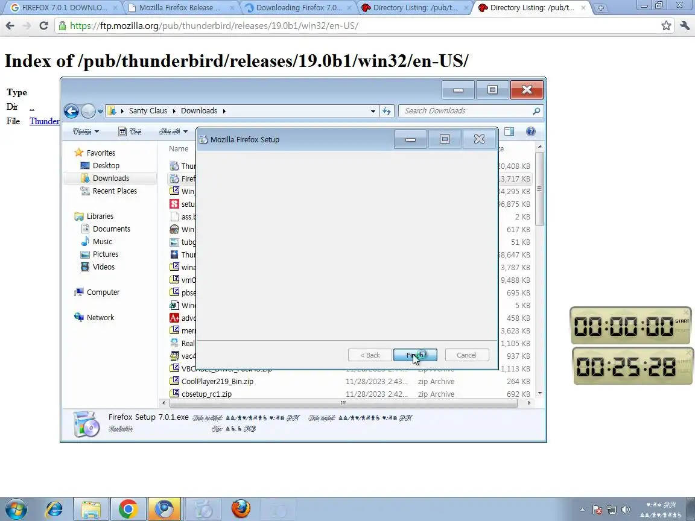Click the red setu file icon
695x521 pixels.
(174, 204)
